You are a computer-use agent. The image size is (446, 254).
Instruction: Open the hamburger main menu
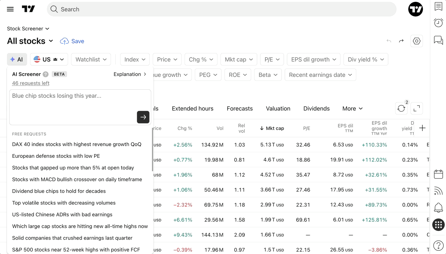pos(10,9)
